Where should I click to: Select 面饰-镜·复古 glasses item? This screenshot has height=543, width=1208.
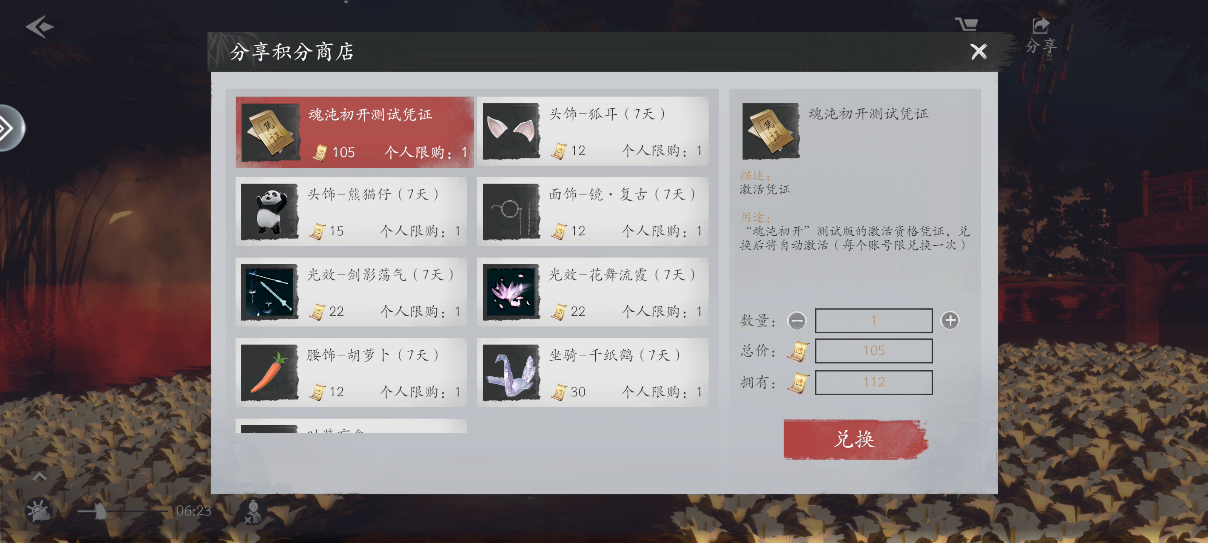click(x=593, y=212)
